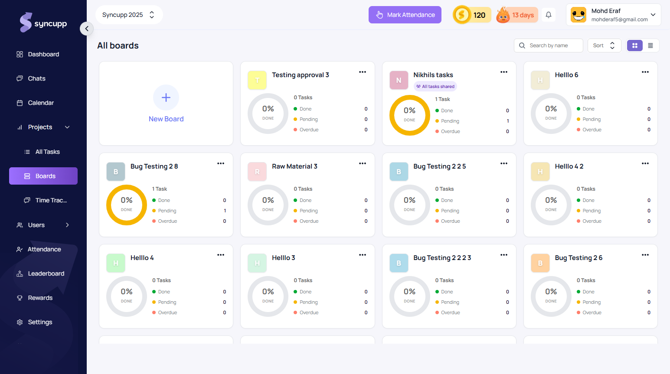Click the All tasks shared badge
This screenshot has height=374, width=670.
coord(435,86)
